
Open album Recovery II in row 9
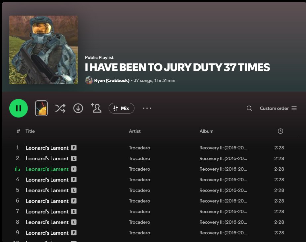click(223, 233)
